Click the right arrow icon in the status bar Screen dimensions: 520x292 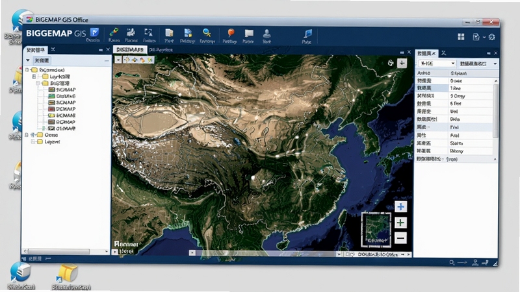[462, 263]
